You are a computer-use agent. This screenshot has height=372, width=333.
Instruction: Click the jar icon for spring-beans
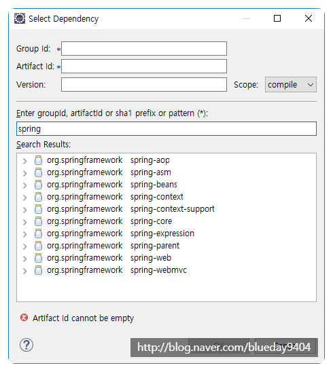(38, 185)
